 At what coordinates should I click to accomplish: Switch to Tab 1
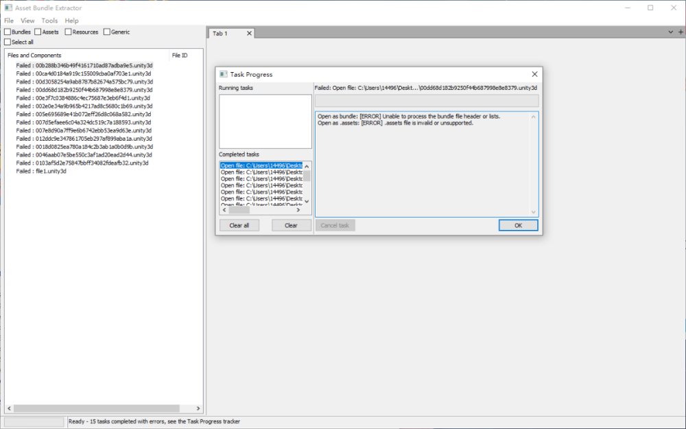pyautogui.click(x=221, y=33)
